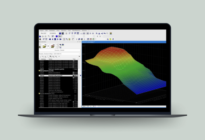Click the magnifier zoom icon in toolbar
Viewport: 205px width, 140px height.
[x=108, y=39]
